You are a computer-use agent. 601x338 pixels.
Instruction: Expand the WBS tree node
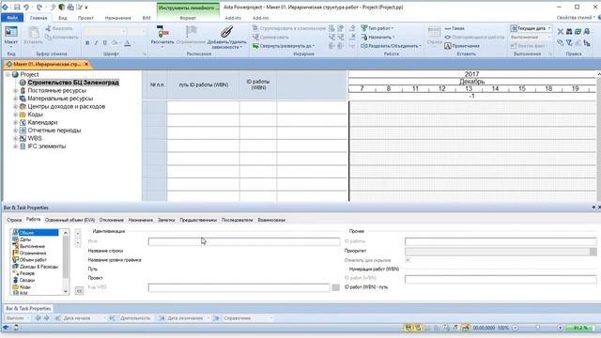(x=16, y=138)
